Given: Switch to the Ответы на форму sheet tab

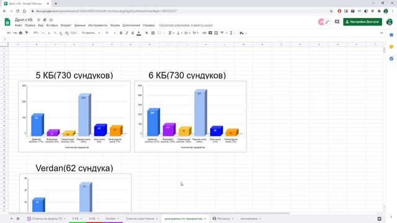Looking at the screenshot, I should (47, 219).
